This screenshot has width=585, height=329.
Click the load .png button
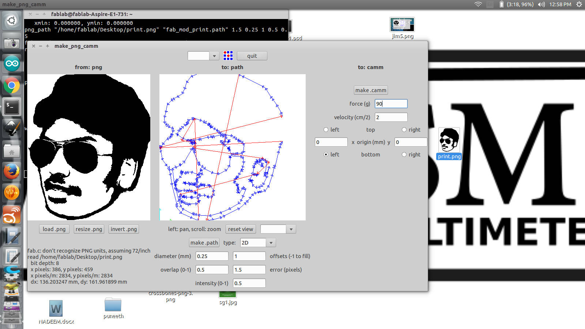54,229
